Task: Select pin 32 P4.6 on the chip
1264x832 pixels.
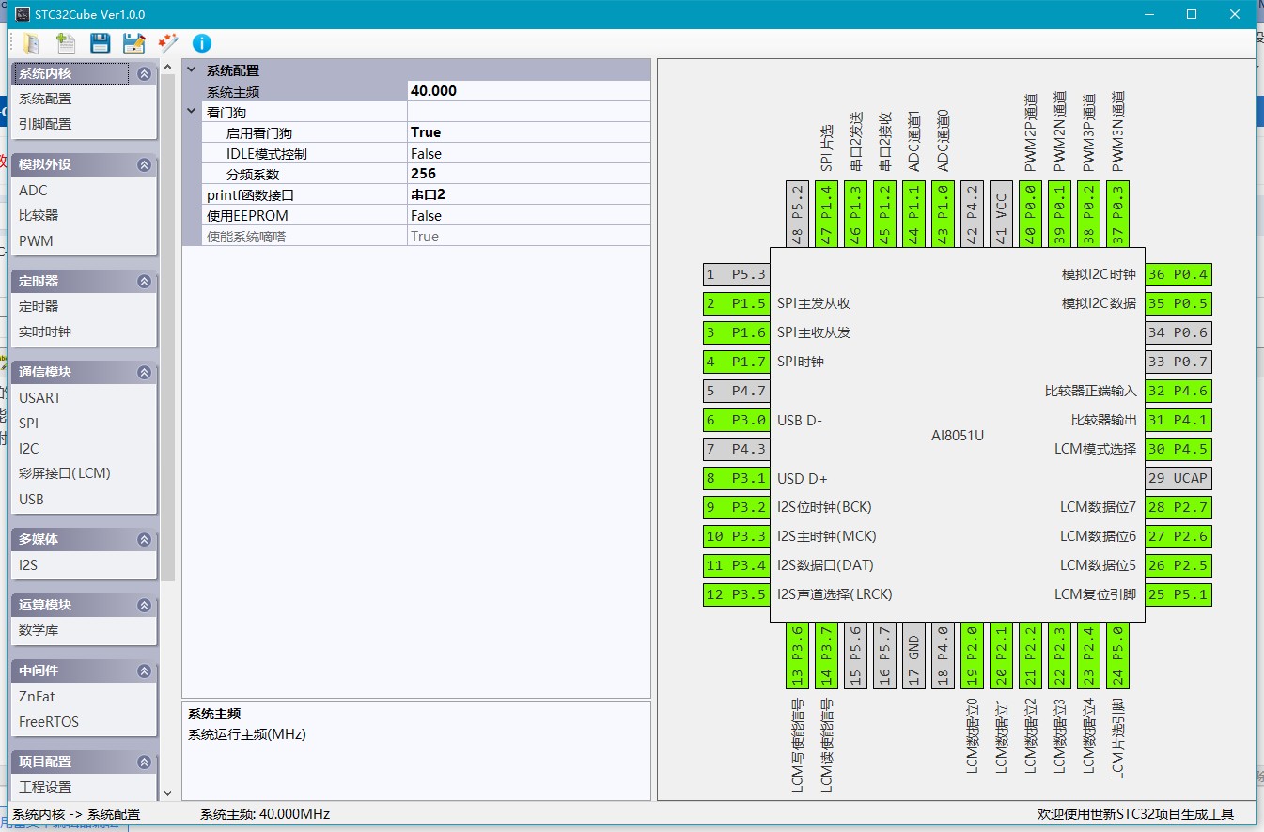Action: [1178, 391]
